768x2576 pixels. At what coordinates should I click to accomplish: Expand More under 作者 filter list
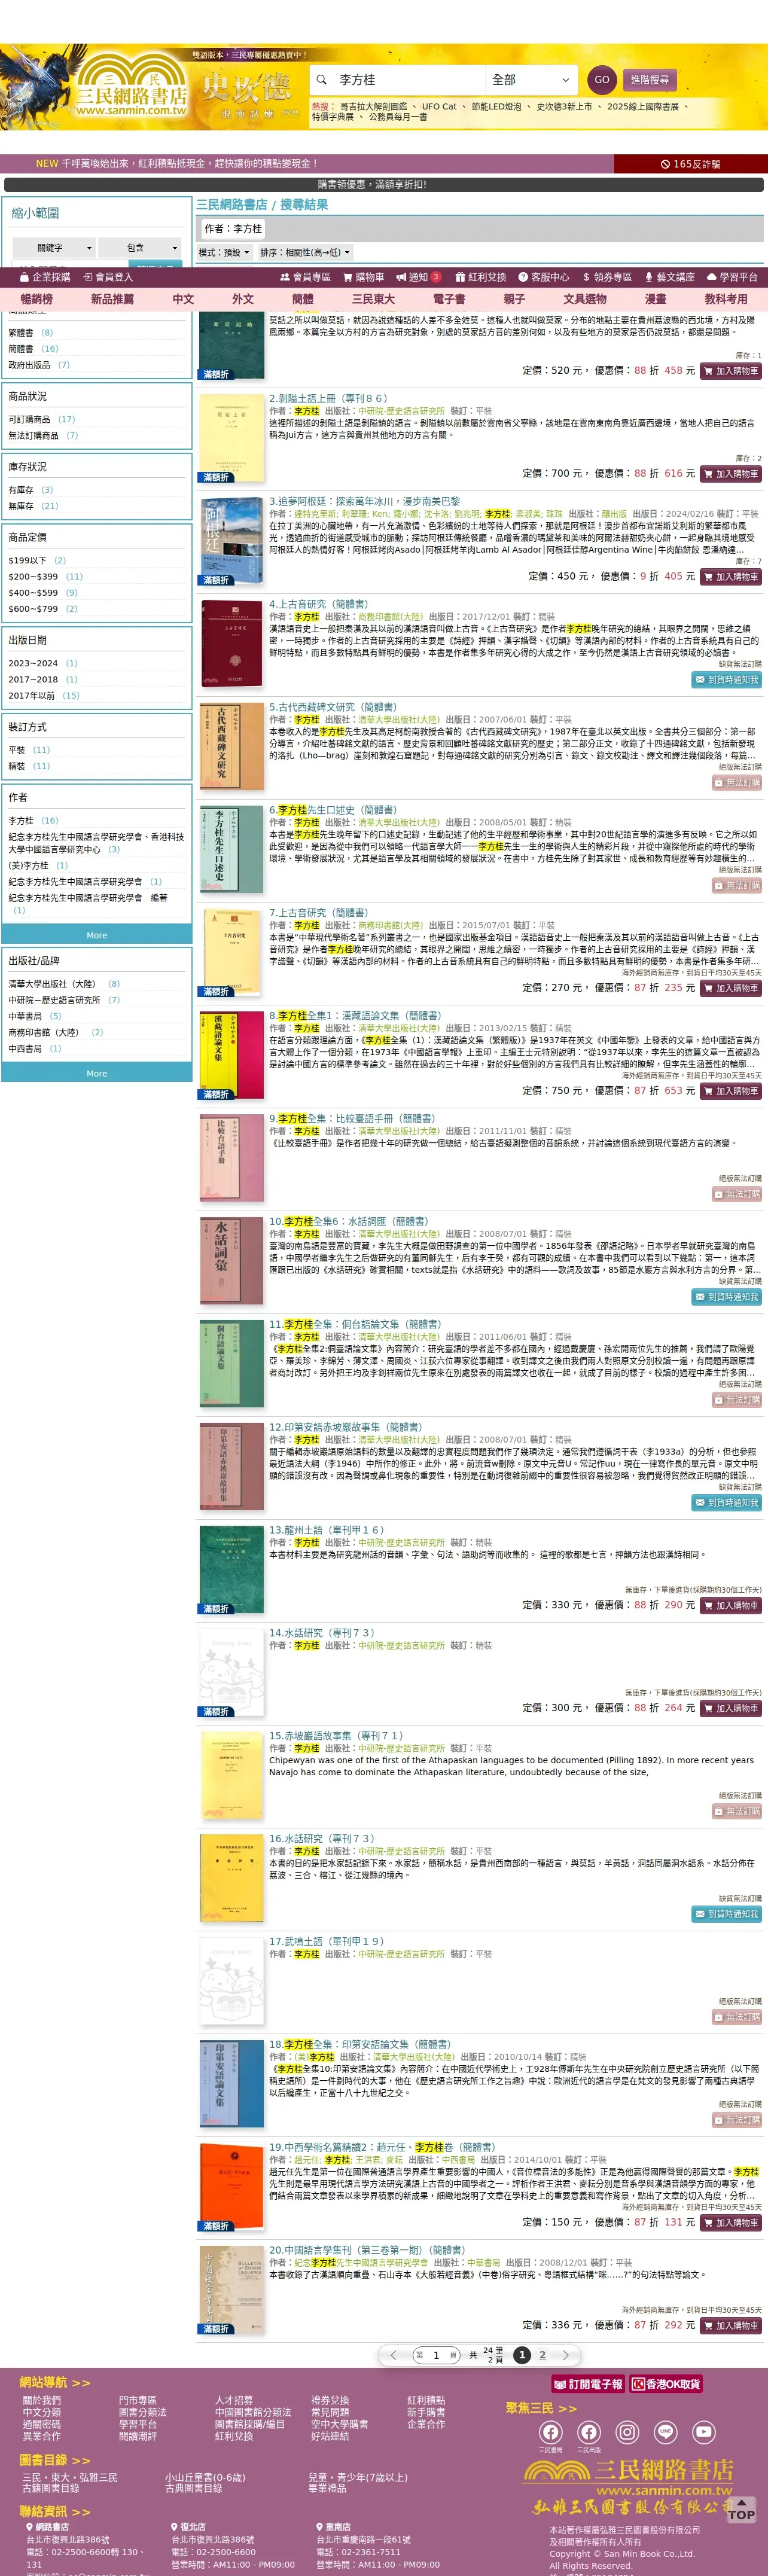pos(97,936)
